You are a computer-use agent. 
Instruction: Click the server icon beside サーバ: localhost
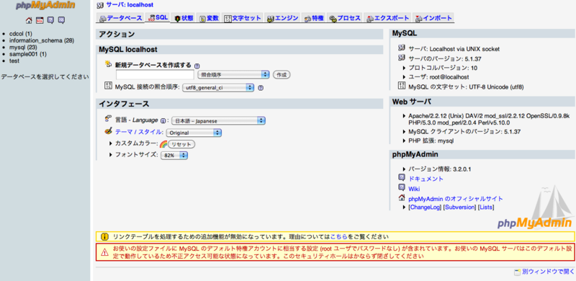pyautogui.click(x=100, y=5)
